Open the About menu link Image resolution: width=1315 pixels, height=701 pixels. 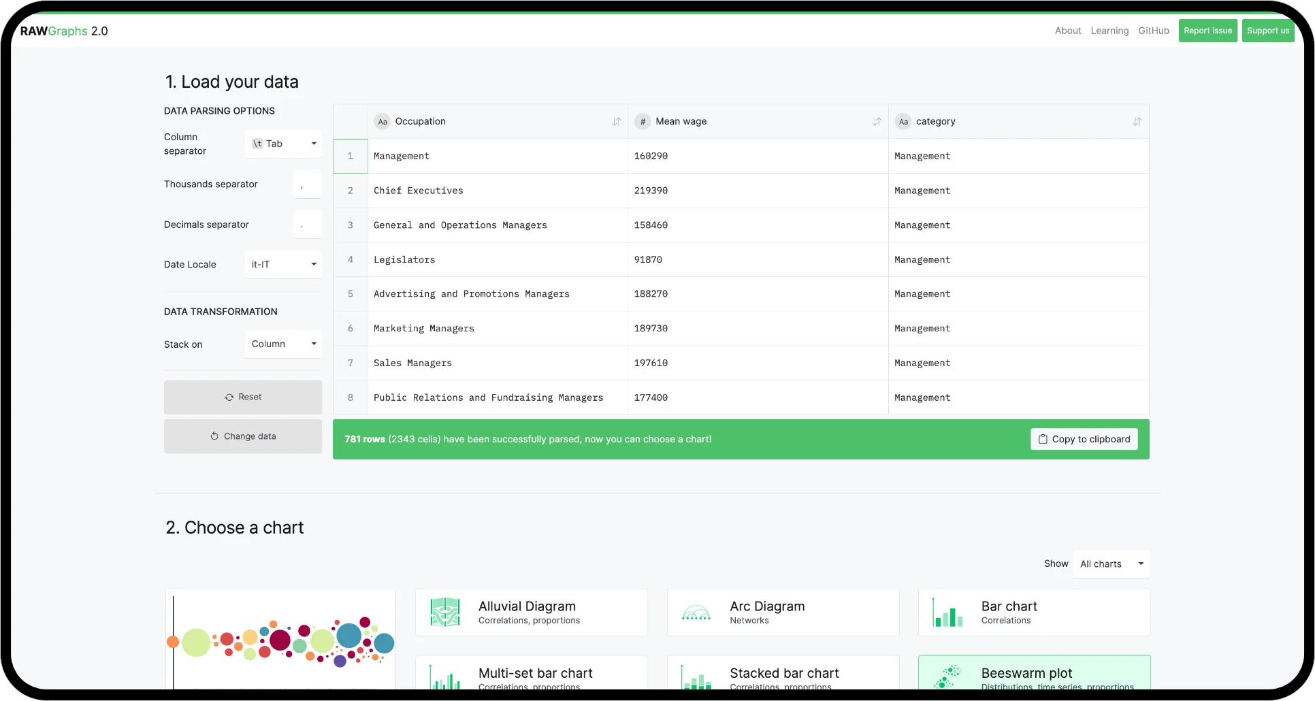[1067, 31]
